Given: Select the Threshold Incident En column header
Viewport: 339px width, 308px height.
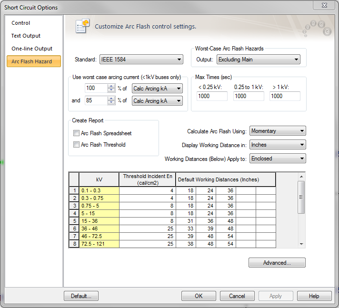Looking at the screenshot, I should point(148,179).
